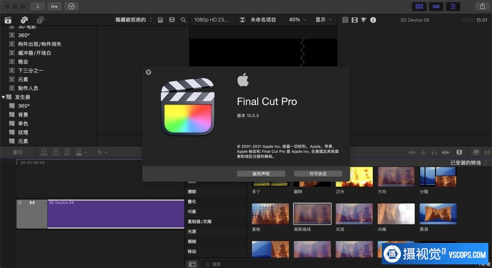The height and width of the screenshot is (268, 492).
Task: Open the Keyword Editor key button
Action: coord(54,6)
